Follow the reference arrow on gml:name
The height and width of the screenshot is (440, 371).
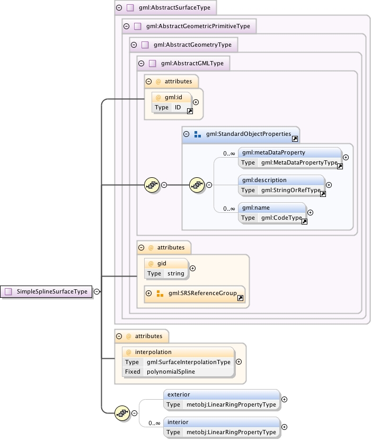304,222
